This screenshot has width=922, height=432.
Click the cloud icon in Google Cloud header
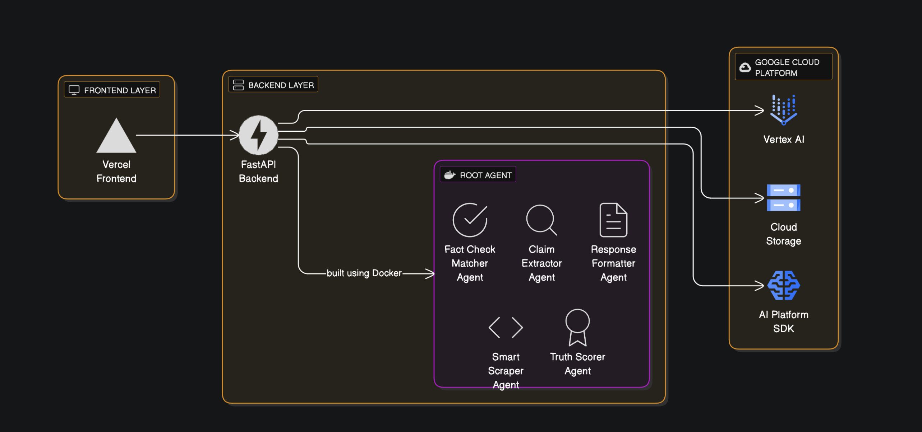click(x=745, y=67)
